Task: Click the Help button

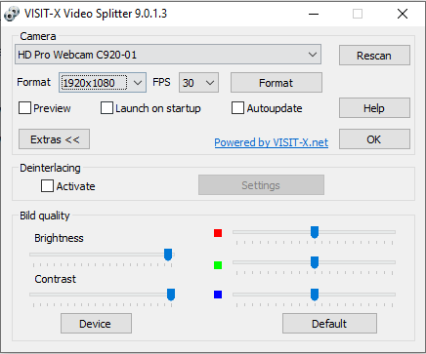Action: pos(374,108)
